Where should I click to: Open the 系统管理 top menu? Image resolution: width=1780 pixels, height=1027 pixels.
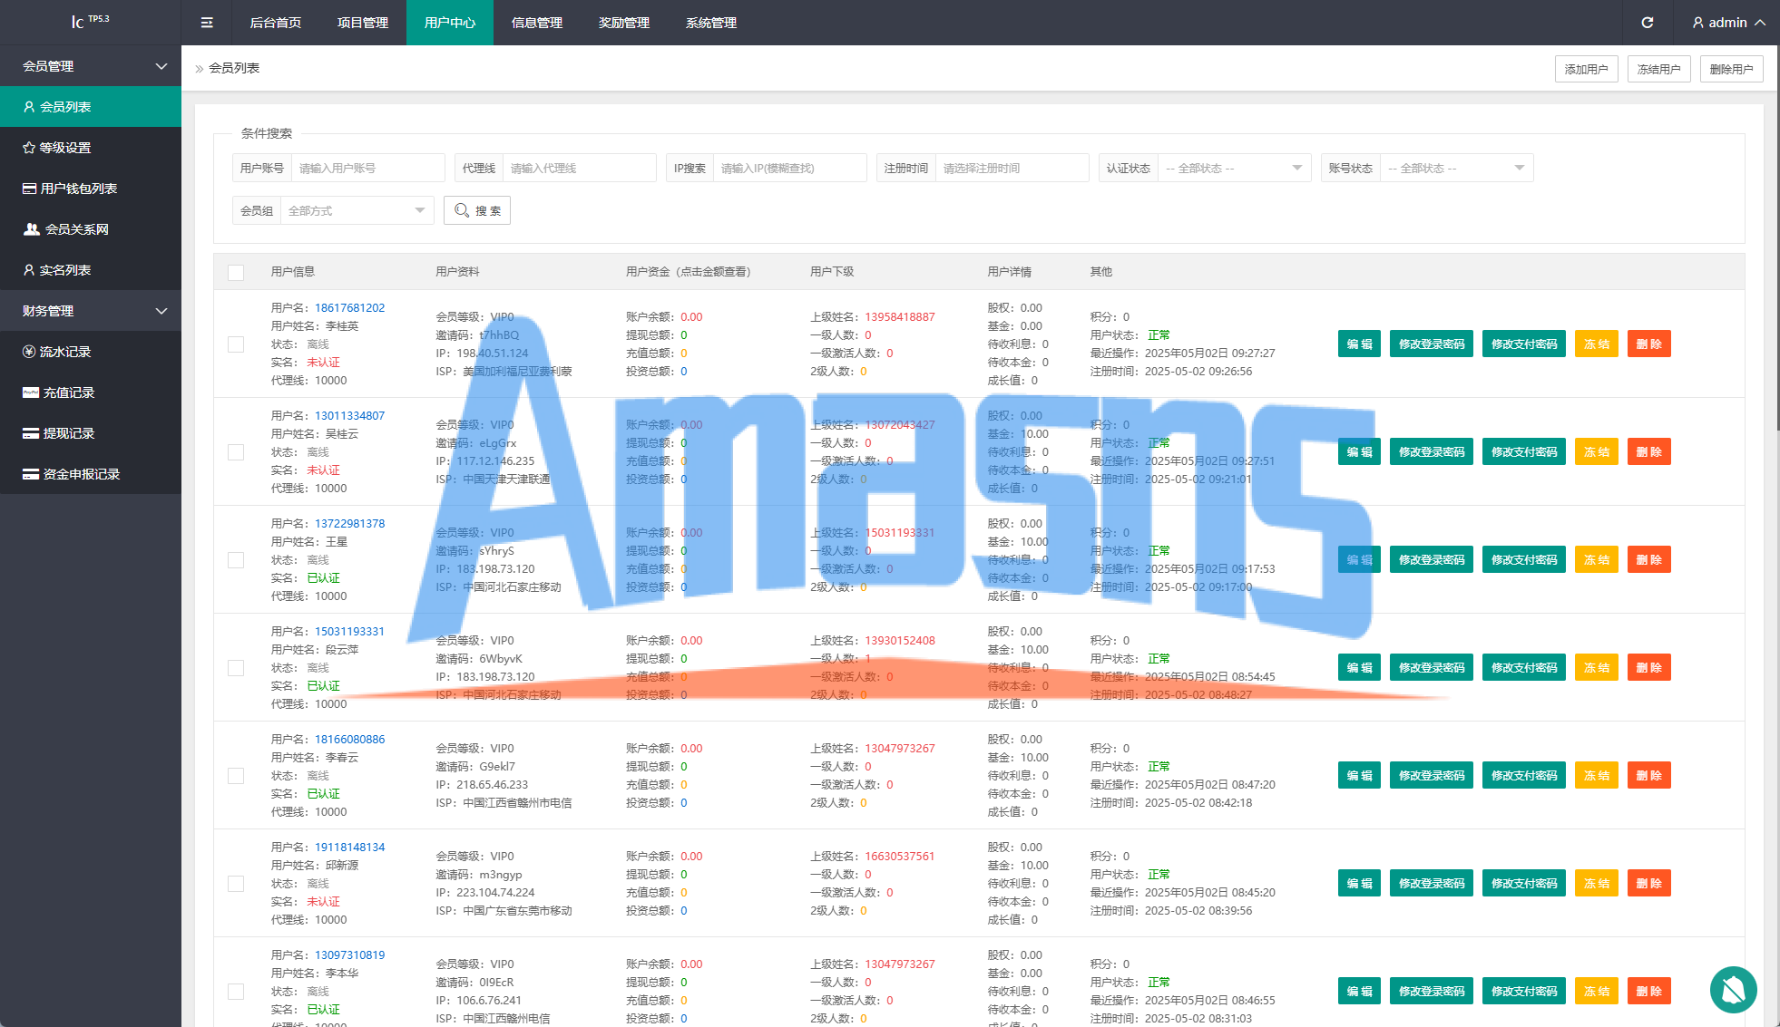(x=711, y=23)
